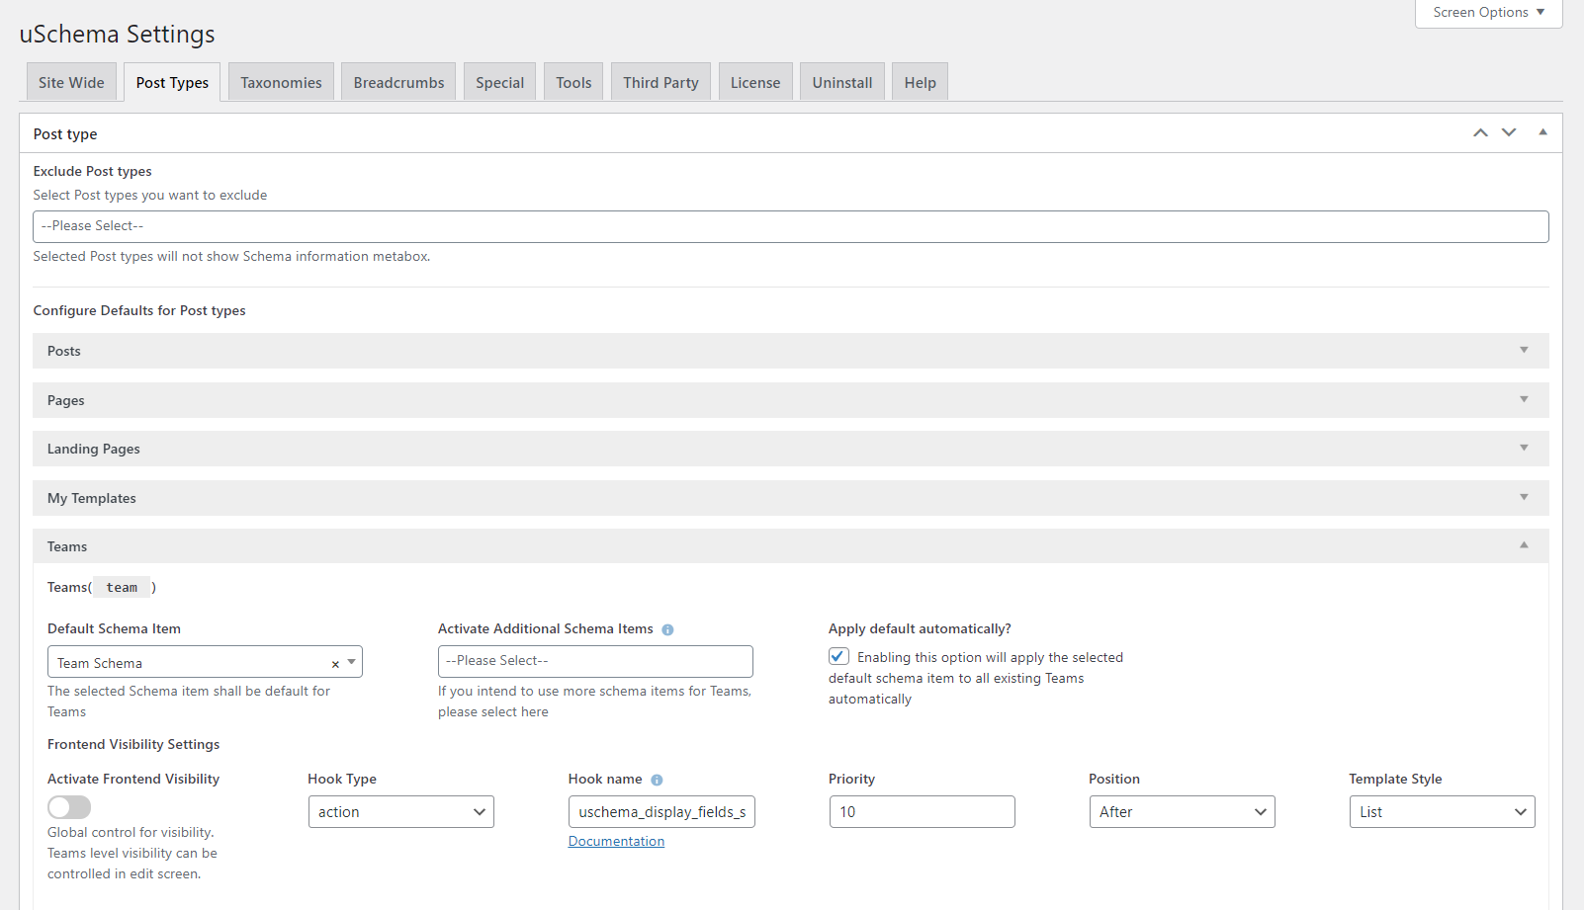The height and width of the screenshot is (910, 1584).
Task: Click the 'team' code label
Action: click(122, 587)
